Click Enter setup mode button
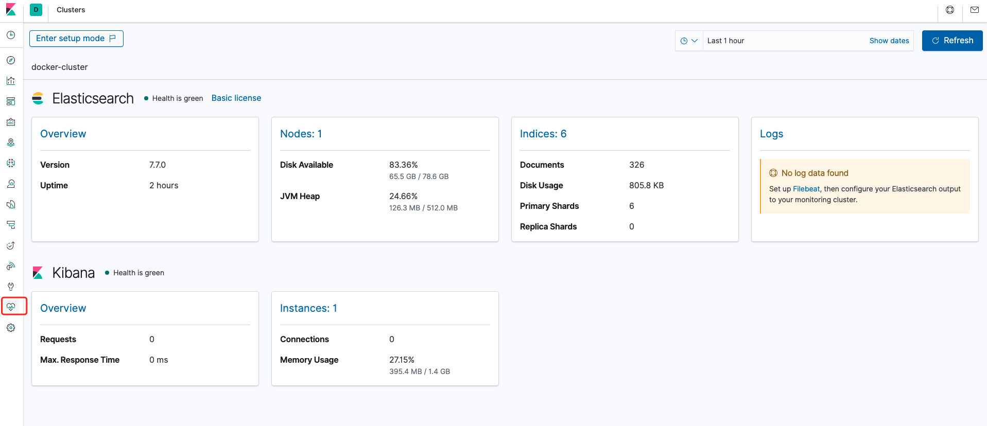Image resolution: width=987 pixels, height=426 pixels. (x=76, y=39)
